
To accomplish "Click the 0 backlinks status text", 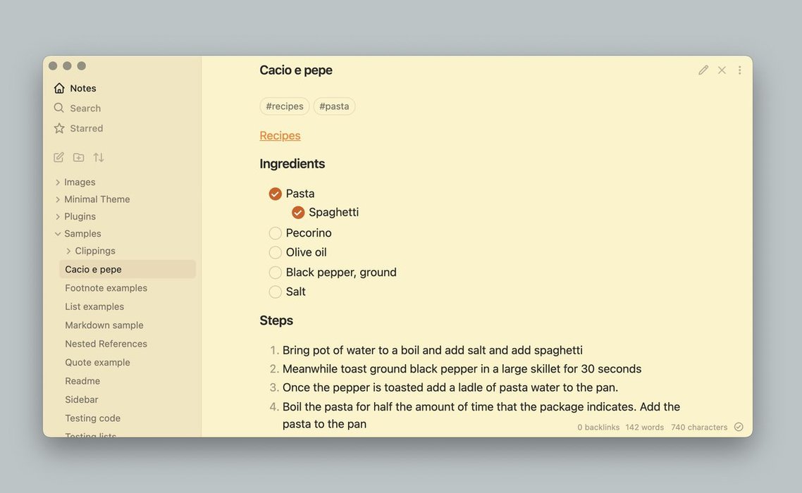I will (x=598, y=428).
